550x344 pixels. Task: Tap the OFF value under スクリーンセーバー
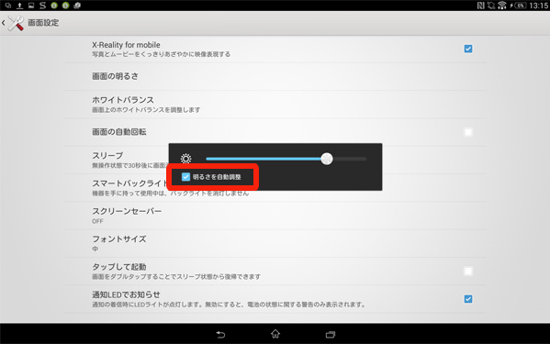(x=97, y=221)
